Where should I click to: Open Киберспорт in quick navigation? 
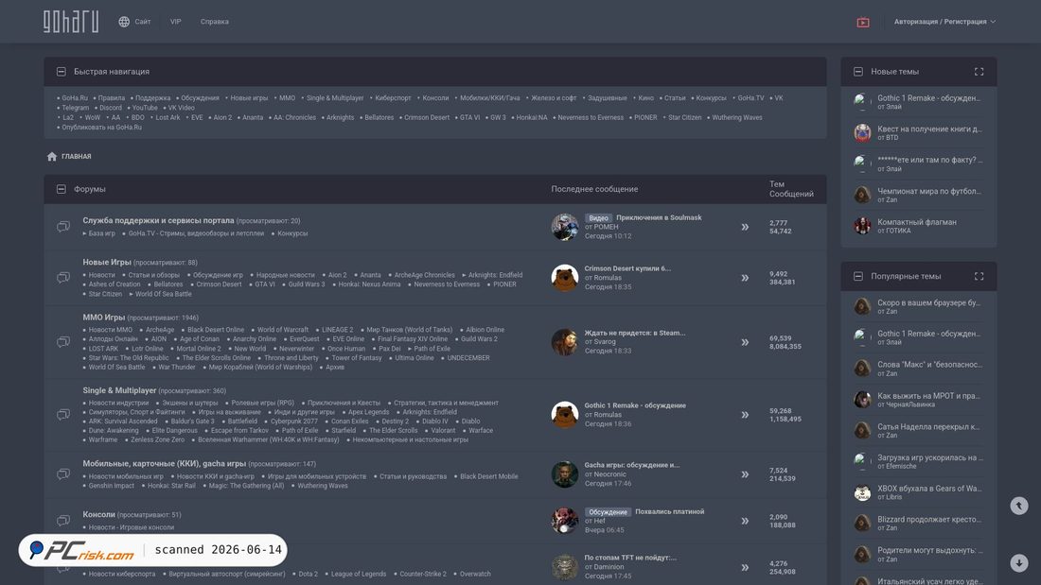393,98
